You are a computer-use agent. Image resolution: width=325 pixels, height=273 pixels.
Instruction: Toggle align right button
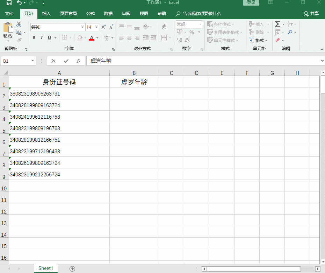tap(137, 37)
